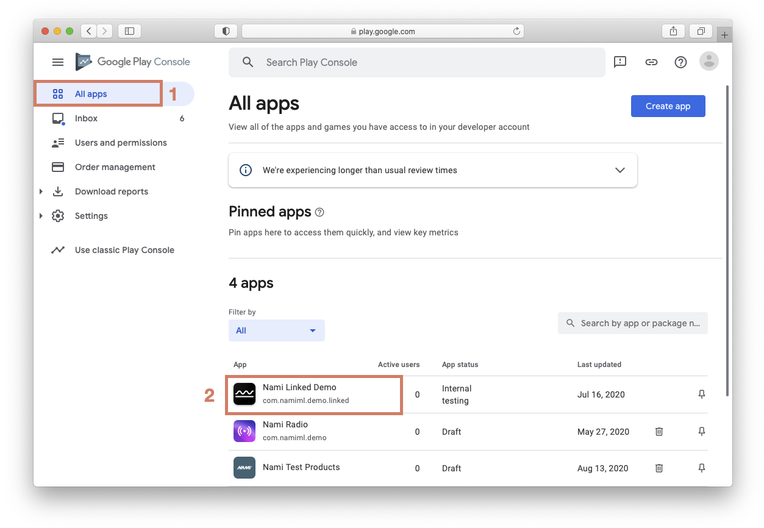Viewport: 764px width, 528px height.
Task: Open Download reports in the sidebar
Action: [115, 191]
